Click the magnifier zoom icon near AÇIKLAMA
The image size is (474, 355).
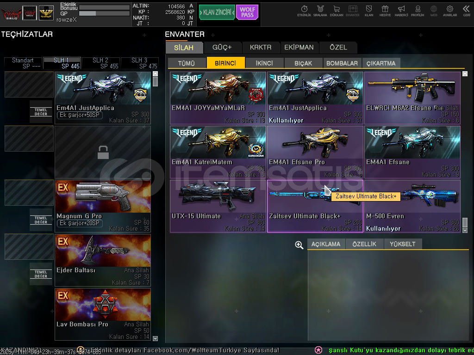(299, 245)
